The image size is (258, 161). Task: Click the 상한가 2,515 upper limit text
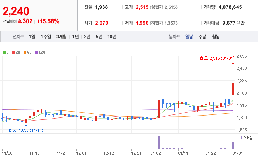164,7
